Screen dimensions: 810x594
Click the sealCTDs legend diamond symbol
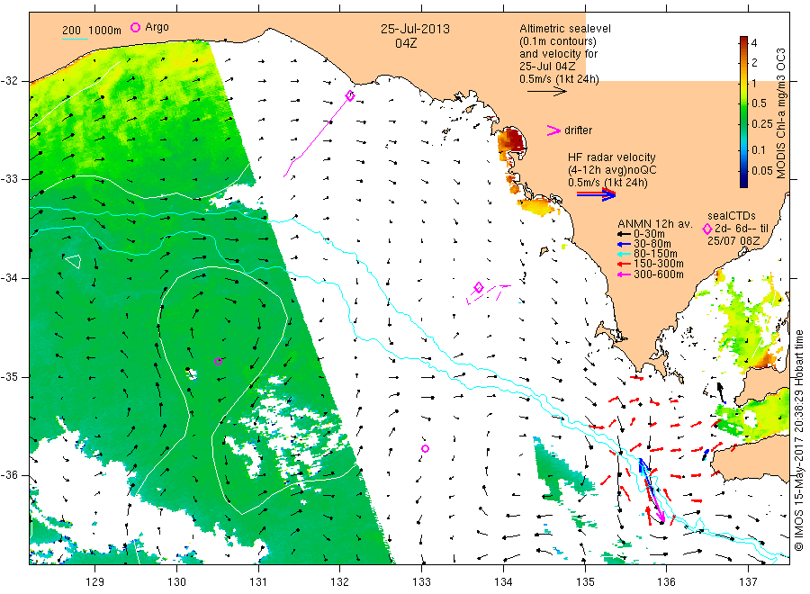tap(707, 229)
